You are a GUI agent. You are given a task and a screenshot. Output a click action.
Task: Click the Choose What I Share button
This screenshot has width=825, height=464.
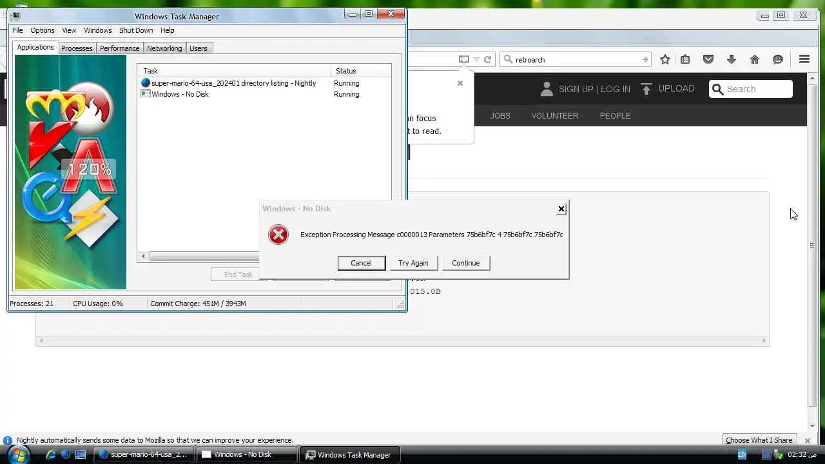759,441
